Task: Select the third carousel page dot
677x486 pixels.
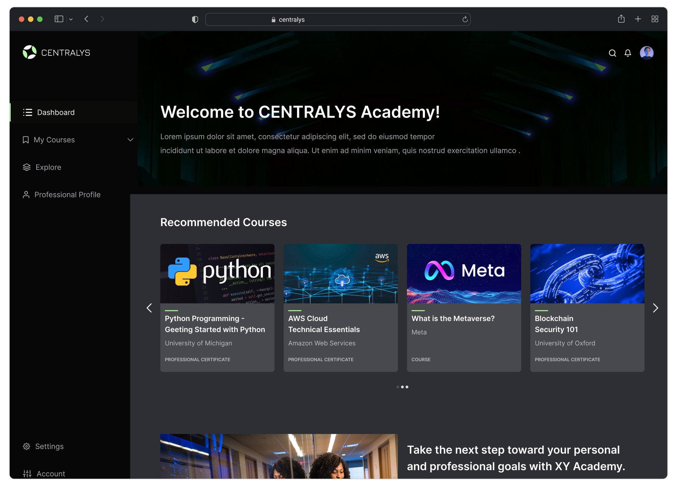Action: [407, 387]
